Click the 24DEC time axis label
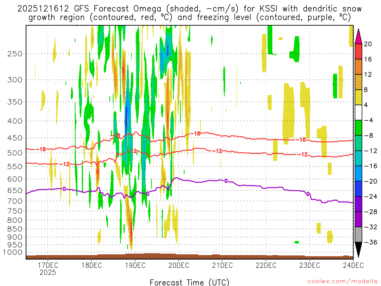This screenshot has height=286, width=381. tap(353, 265)
